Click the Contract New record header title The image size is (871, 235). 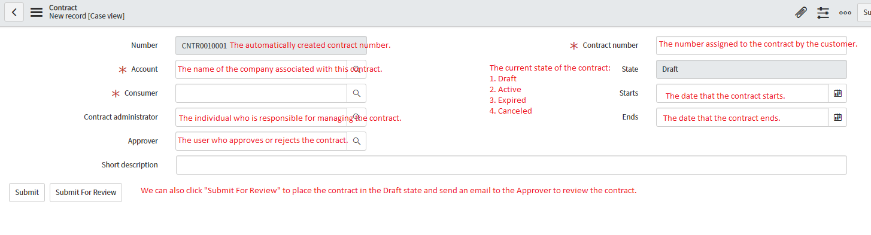(x=87, y=12)
